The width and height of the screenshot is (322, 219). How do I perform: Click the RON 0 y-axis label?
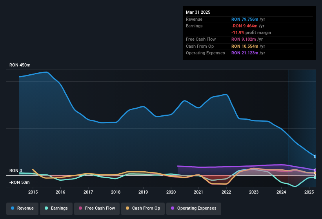(x=16, y=171)
